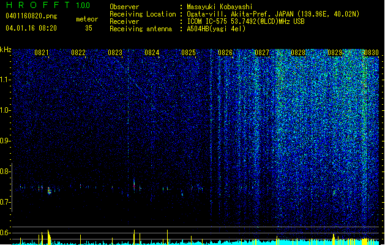This screenshot has height=245, width=385.
Task: Click the kHz axis unit label
Action: click(x=6, y=50)
